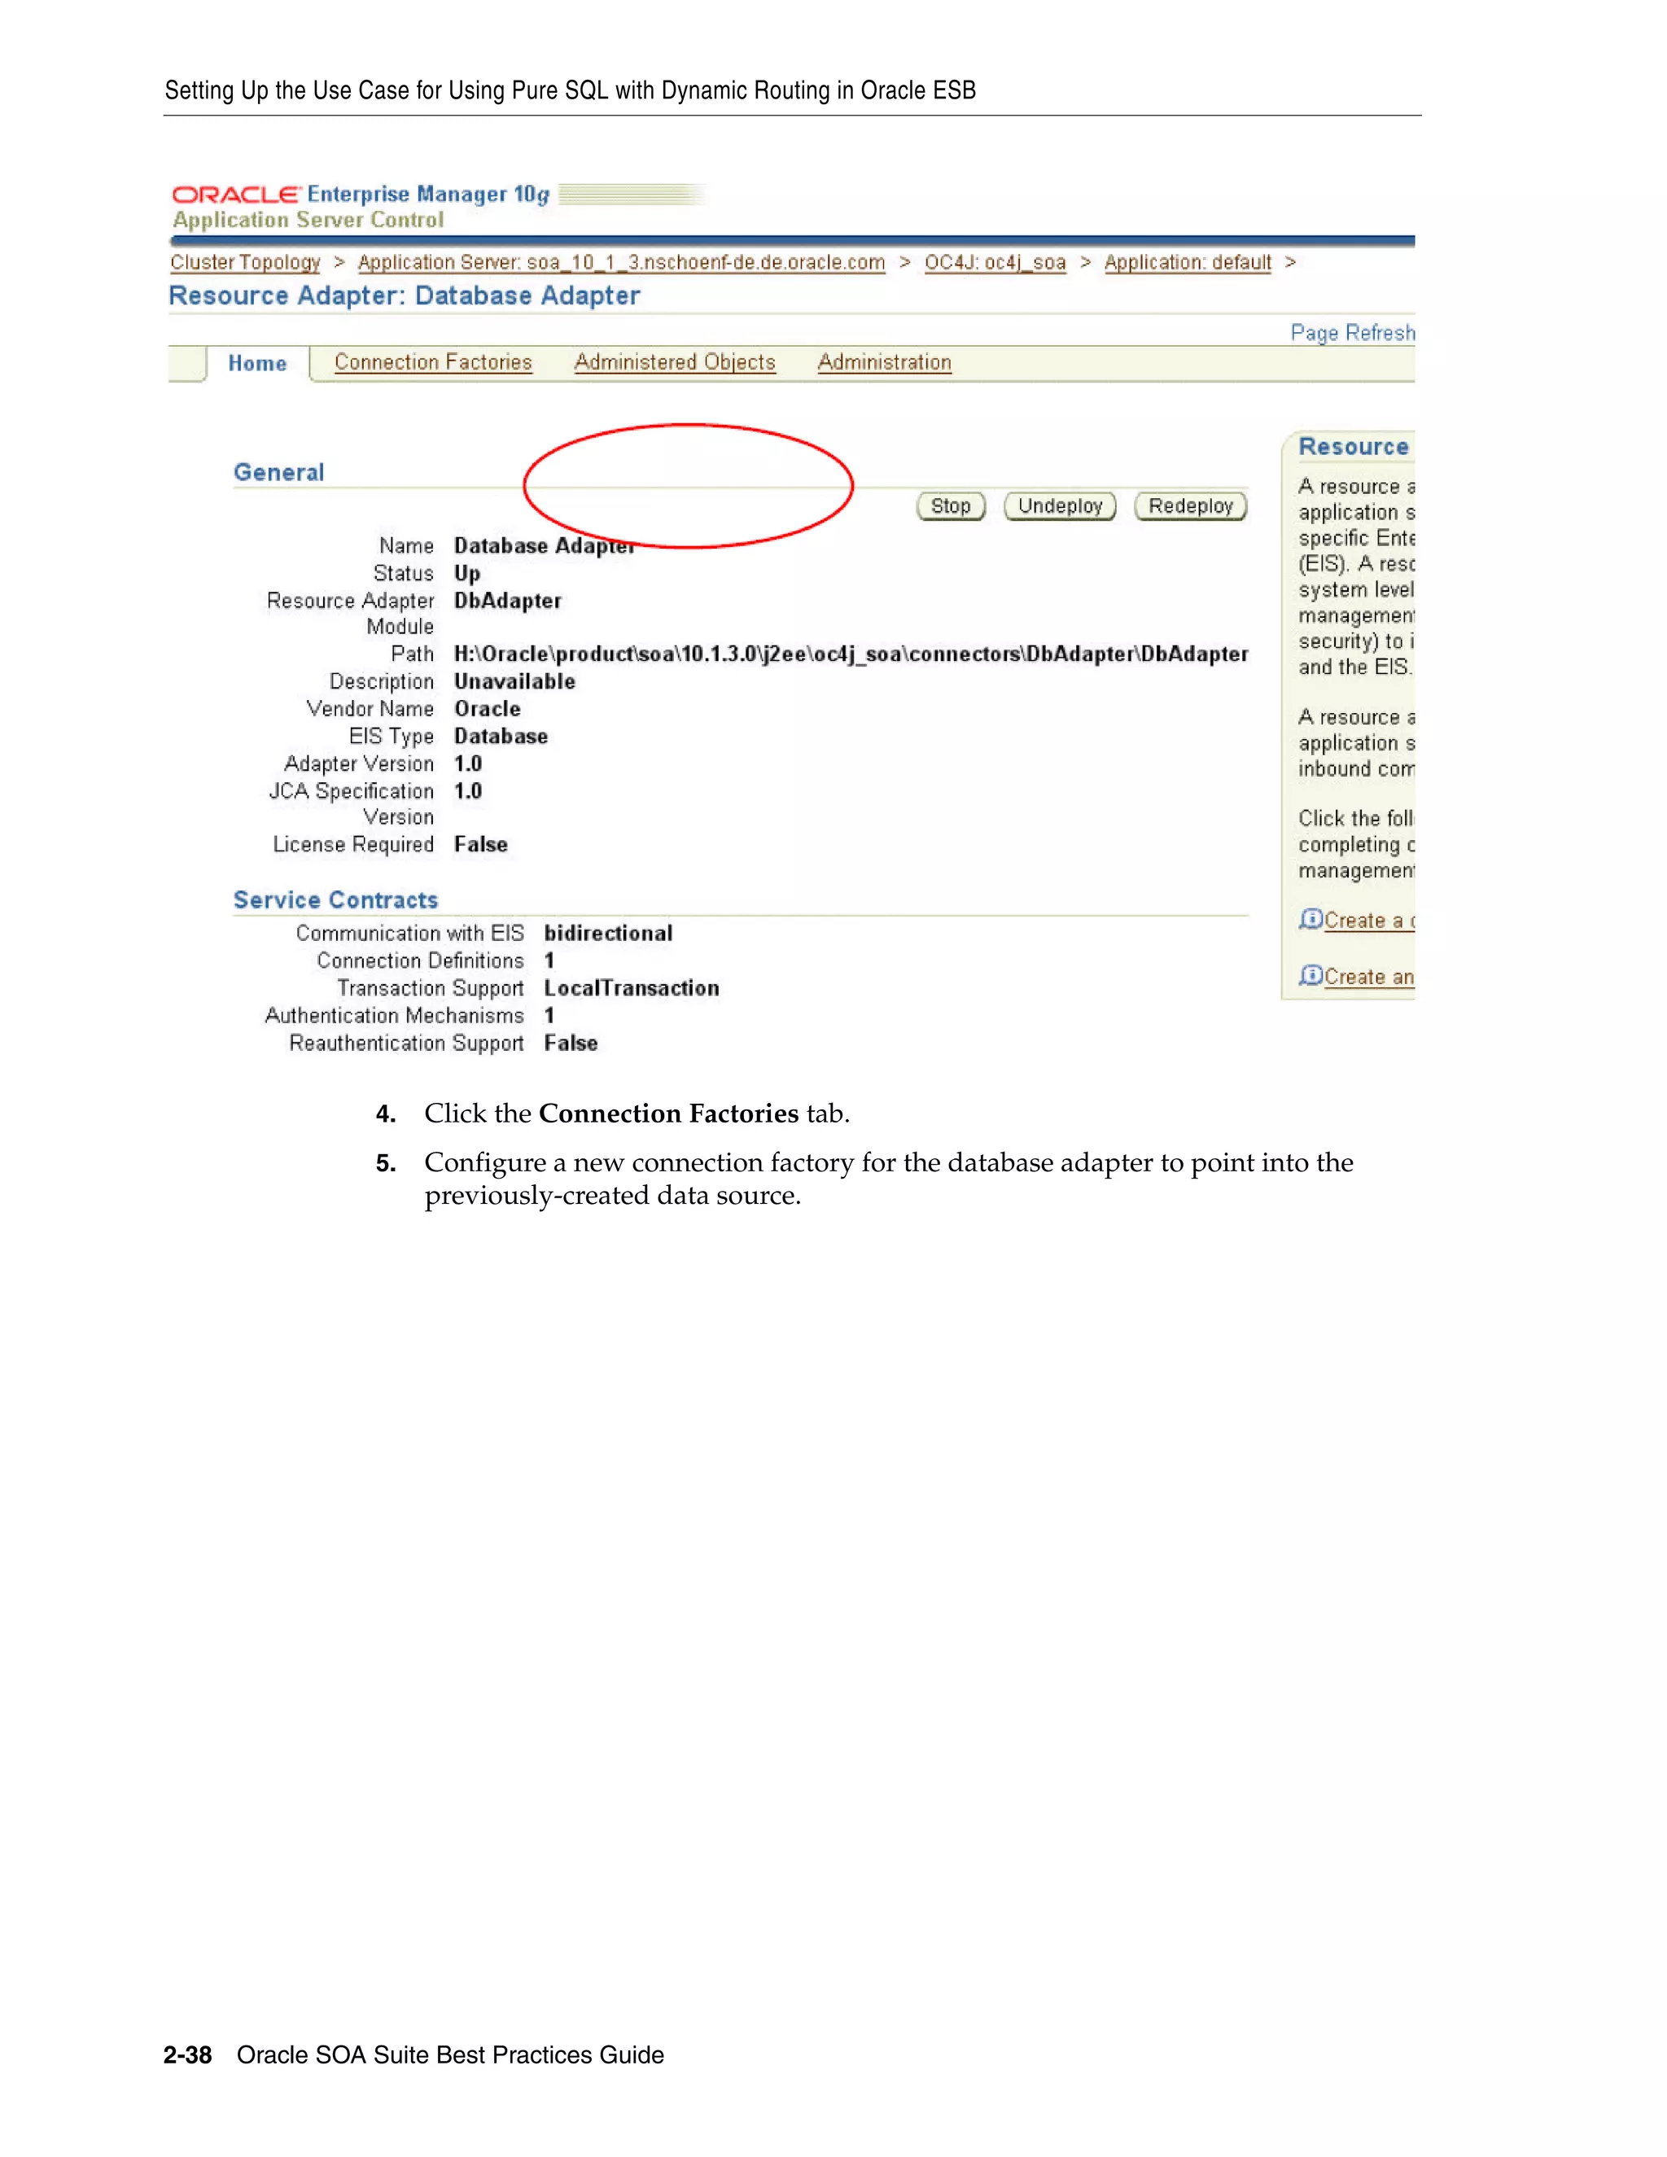Open the Connection Factories tab
The image size is (1667, 2157).
(x=432, y=362)
